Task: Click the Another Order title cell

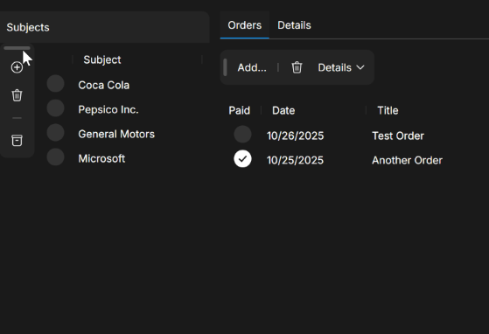Action: pyautogui.click(x=407, y=161)
